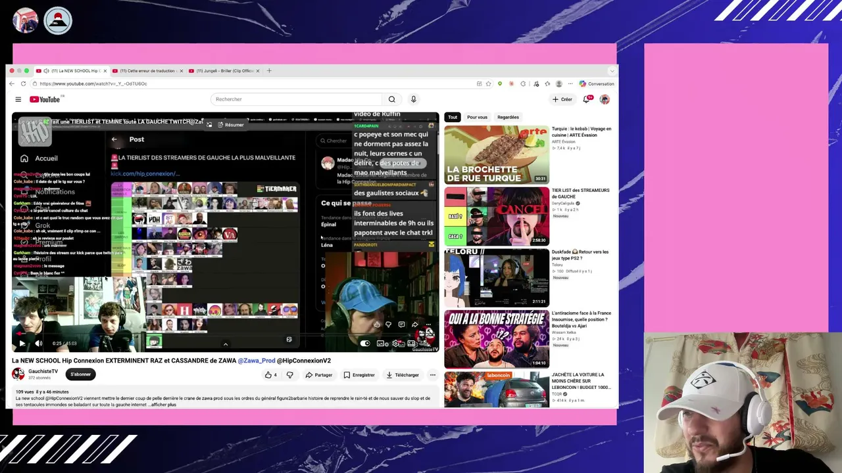Open the GauchisteTV channel name
This screenshot has height=473, width=842.
[x=43, y=371]
